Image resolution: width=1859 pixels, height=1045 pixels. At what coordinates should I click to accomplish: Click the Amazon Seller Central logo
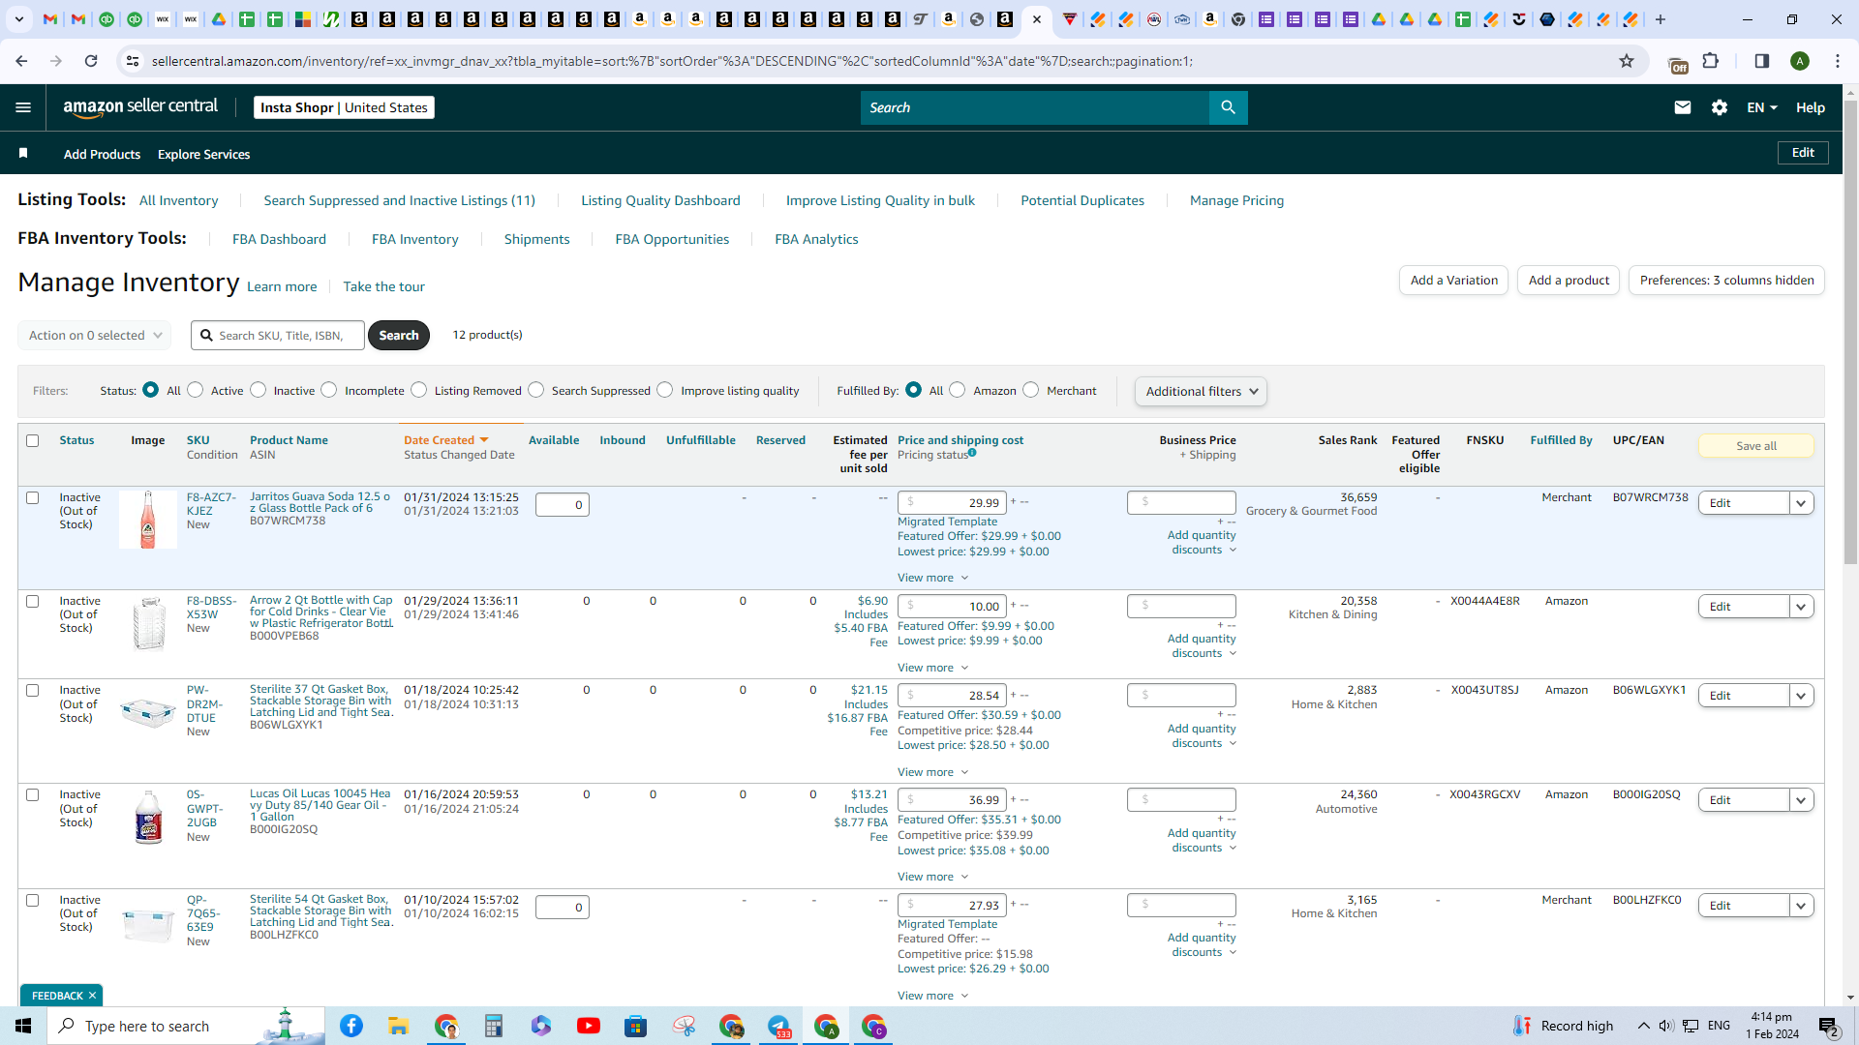(140, 107)
